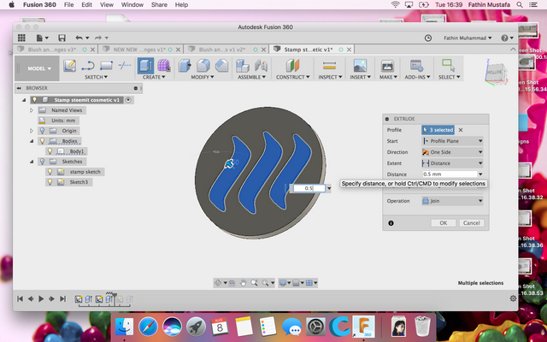This screenshot has width=547, height=342.
Task: Cancel the Extrude dialog
Action: [x=471, y=223]
